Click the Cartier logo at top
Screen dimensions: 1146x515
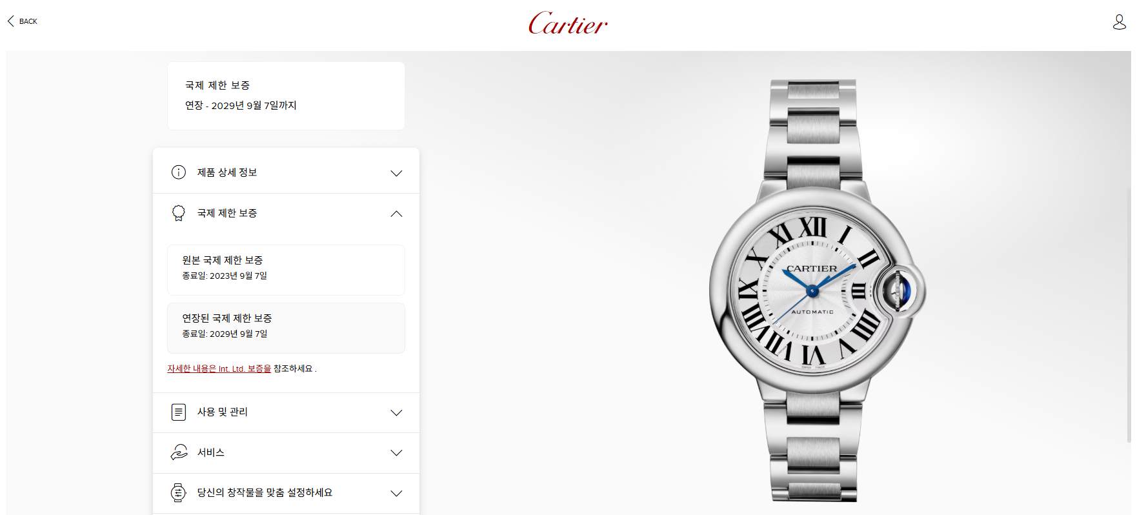pos(568,23)
